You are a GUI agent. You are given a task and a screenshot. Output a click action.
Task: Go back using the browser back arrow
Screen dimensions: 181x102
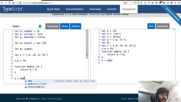pos(2,3)
